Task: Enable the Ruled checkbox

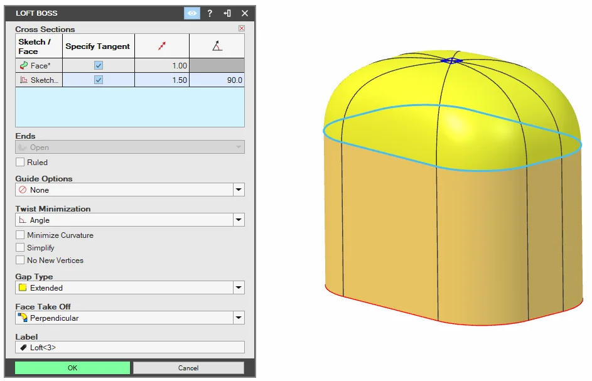Action: 20,162
